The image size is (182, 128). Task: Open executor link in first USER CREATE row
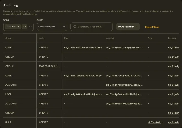coord(173,47)
